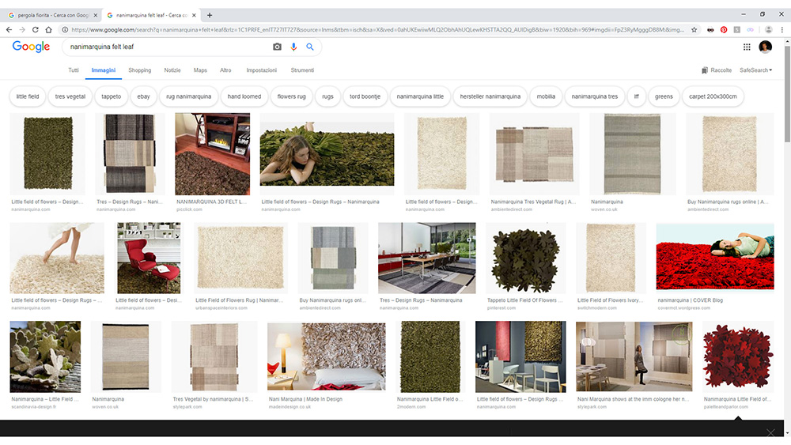Switch to the 'pergola fiorita' tab
791x445 pixels.
point(52,15)
